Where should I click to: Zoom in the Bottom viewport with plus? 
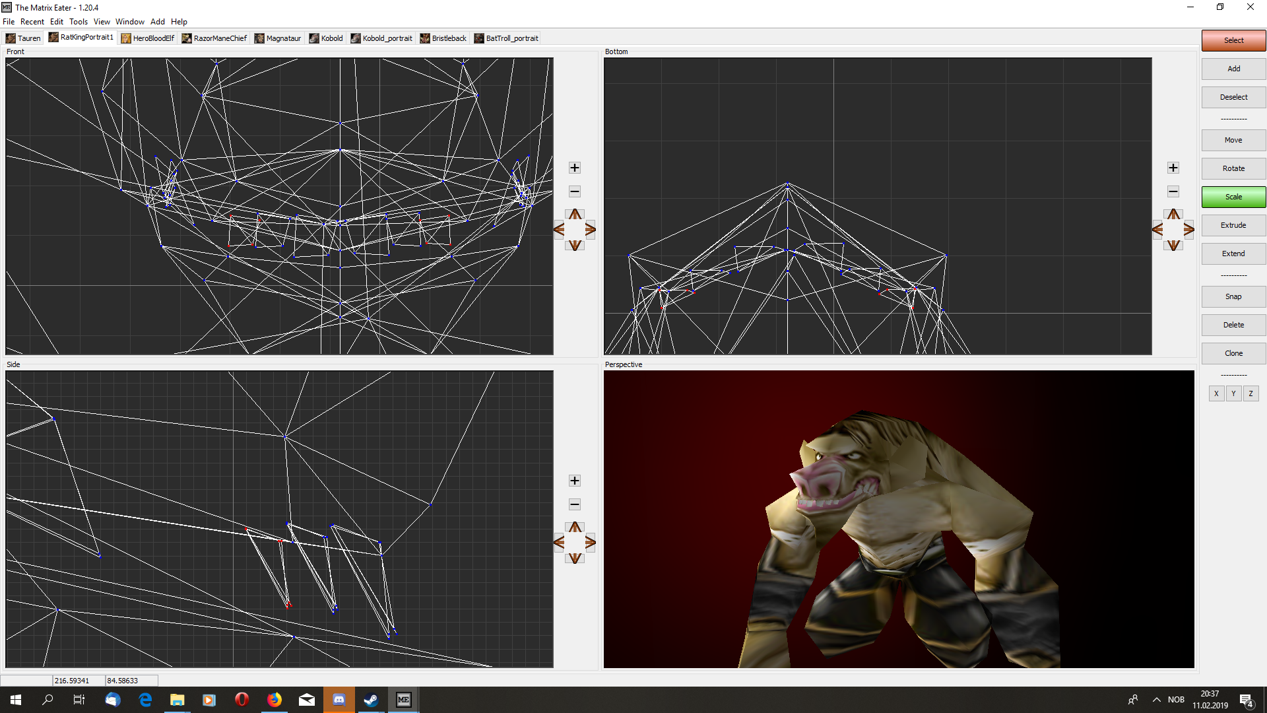coord(1173,168)
